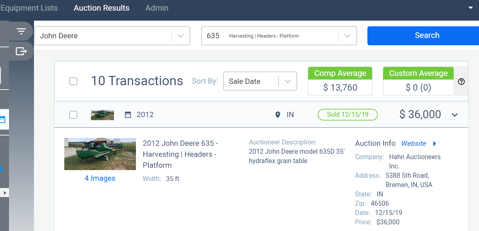The height and width of the screenshot is (231, 479).
Task: Click the Date value 12/15/19 in Auction Info
Action: click(x=388, y=213)
